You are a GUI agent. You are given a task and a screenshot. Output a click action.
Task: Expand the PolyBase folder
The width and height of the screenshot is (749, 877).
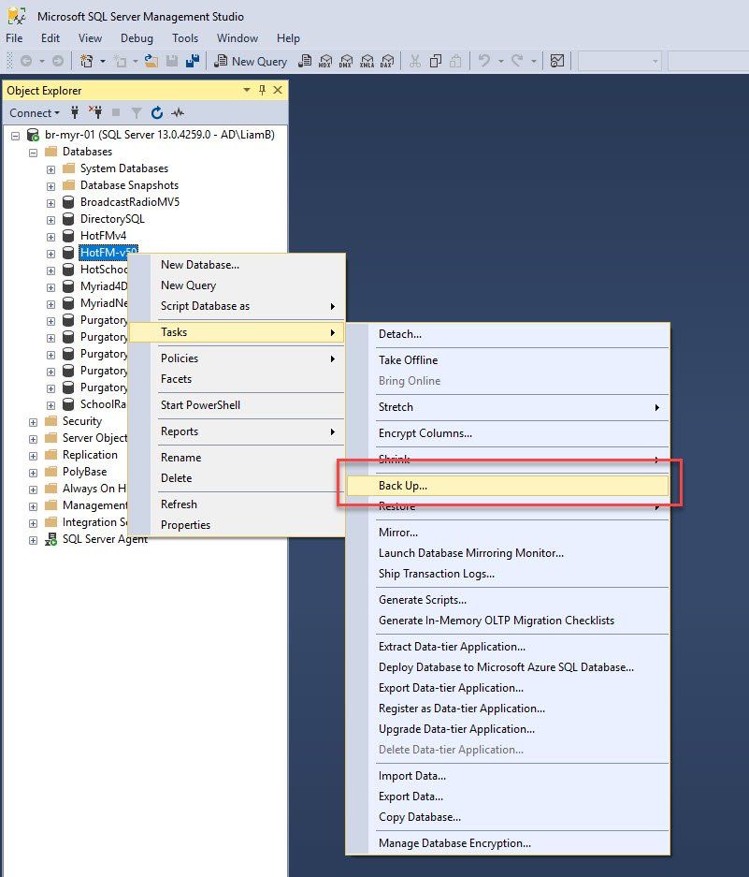[x=33, y=473]
